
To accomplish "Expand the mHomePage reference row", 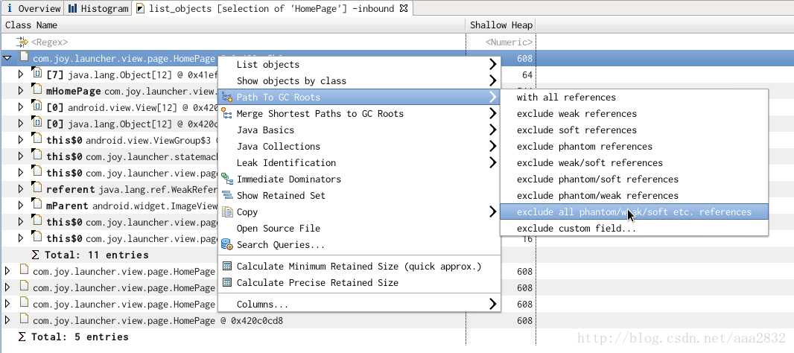I will 21,91.
